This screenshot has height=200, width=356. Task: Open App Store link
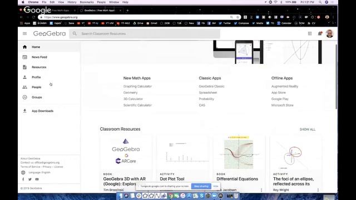279,93
